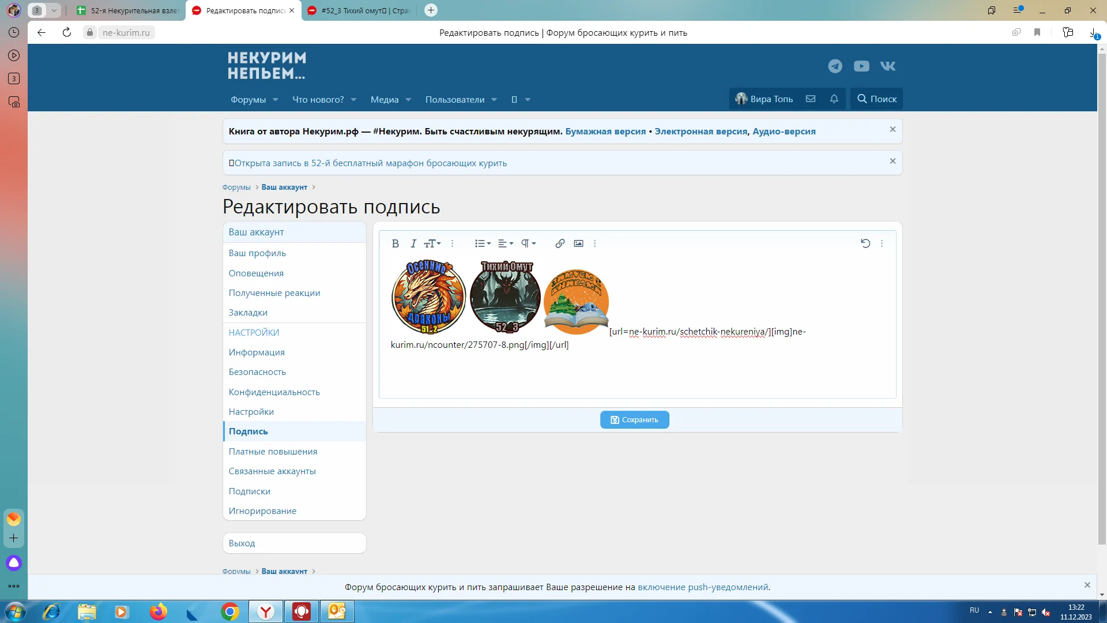Open the Telegram channel icon in header
Screen dimensions: 1107x623
834,66
